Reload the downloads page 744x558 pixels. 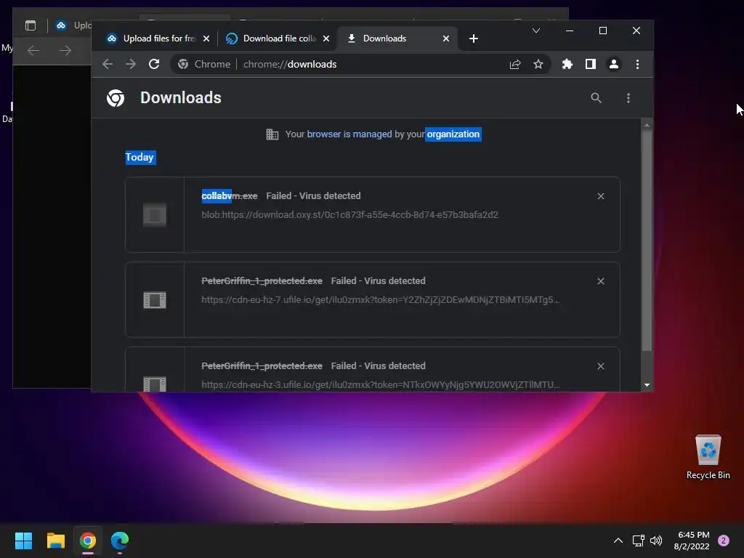(x=154, y=64)
